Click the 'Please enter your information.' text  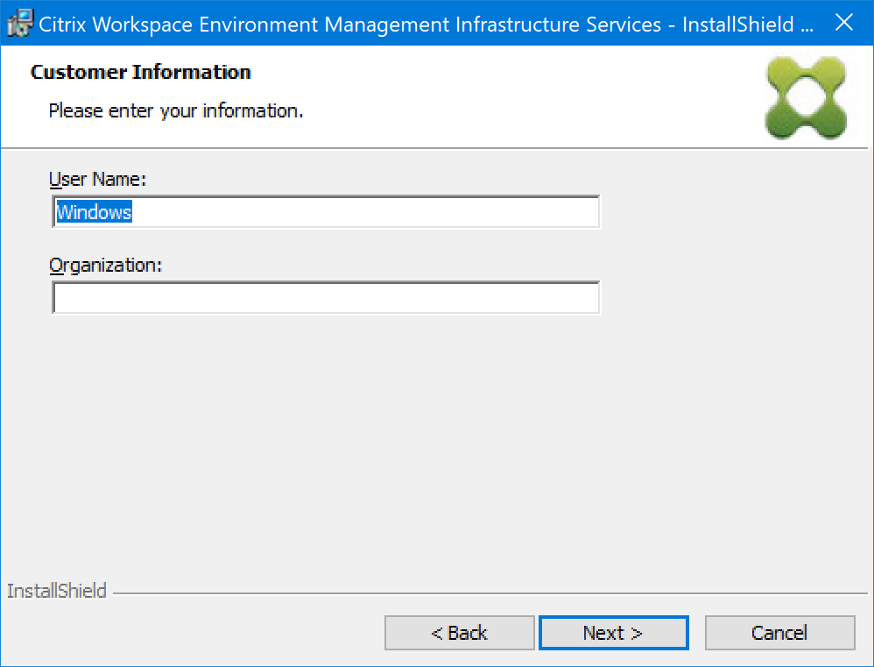176,111
